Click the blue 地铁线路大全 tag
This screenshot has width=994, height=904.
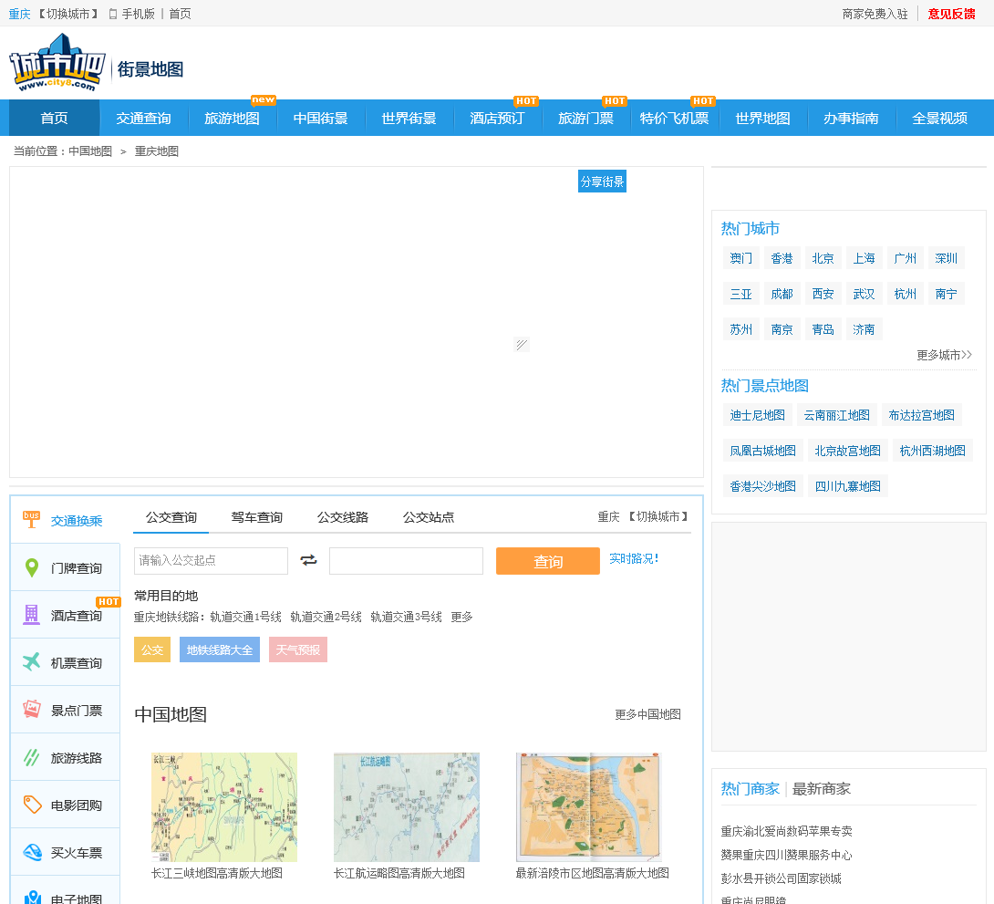[219, 649]
